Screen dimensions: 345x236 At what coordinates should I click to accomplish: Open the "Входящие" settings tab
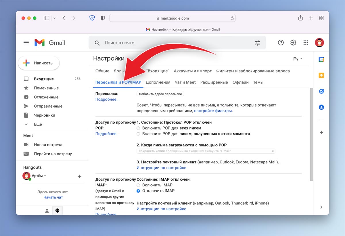158,71
